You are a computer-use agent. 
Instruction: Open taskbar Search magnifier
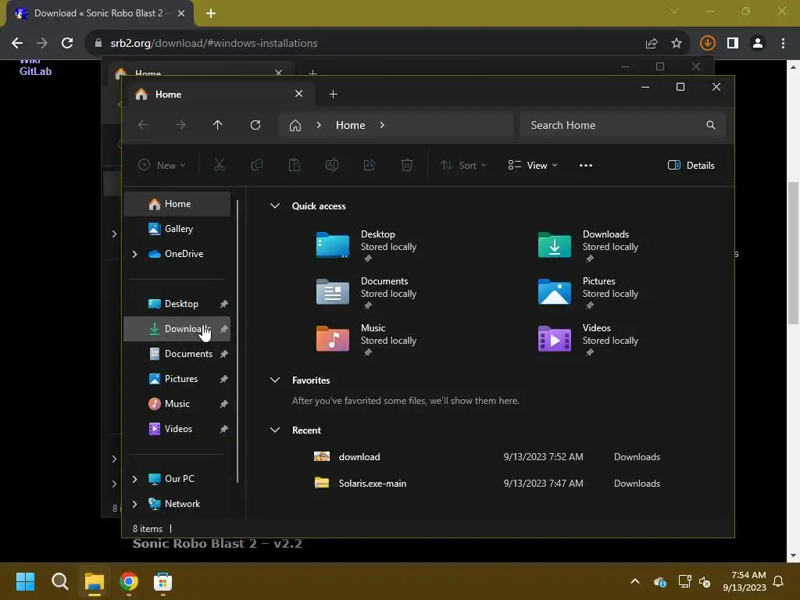pos(59,581)
